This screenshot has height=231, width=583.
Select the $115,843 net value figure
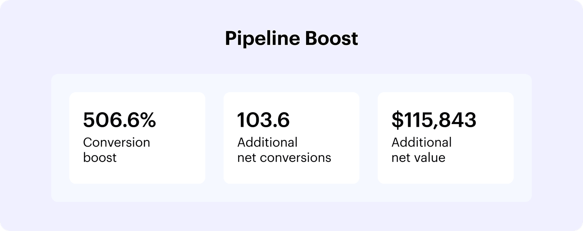coord(434,120)
